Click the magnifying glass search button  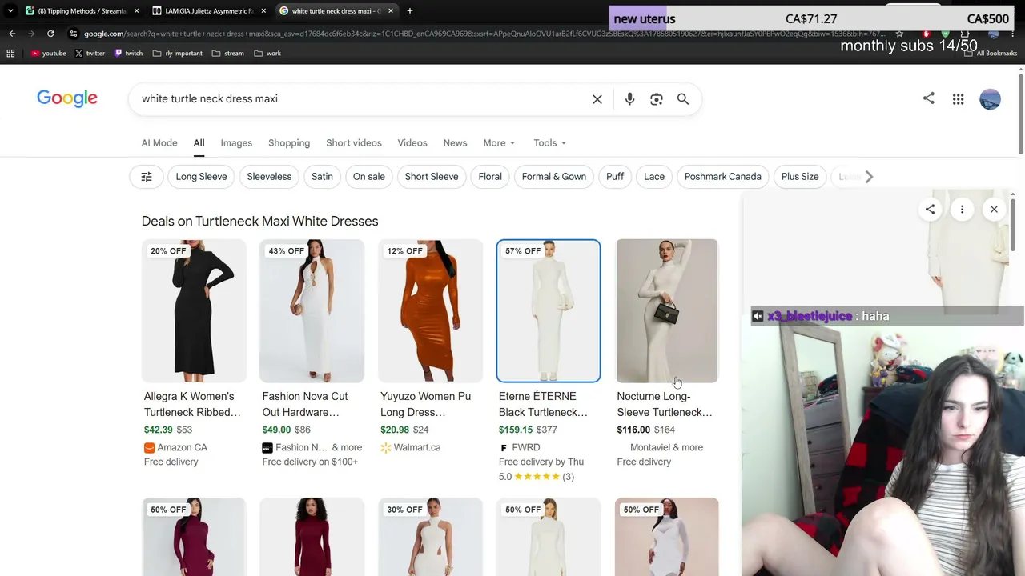(683, 99)
